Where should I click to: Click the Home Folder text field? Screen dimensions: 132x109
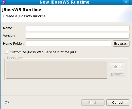[68, 43]
